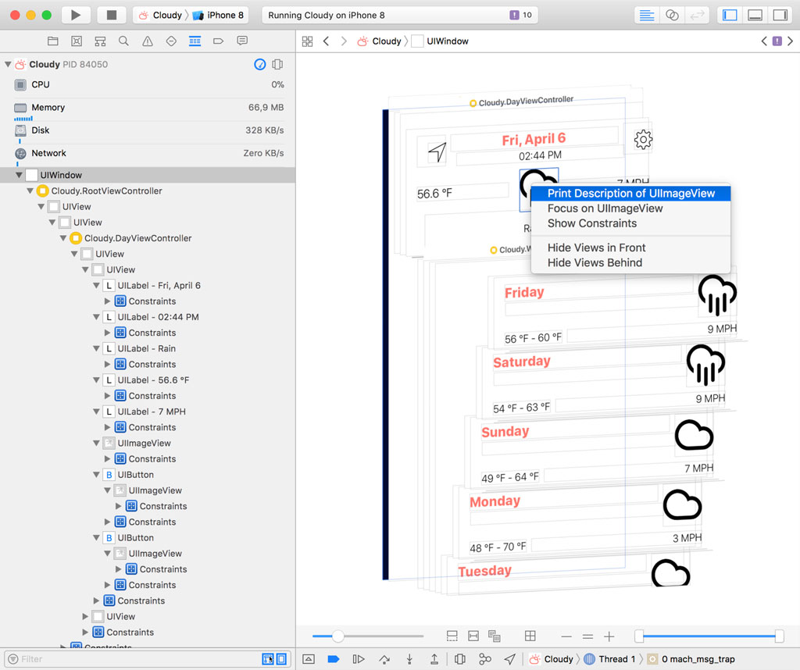
Task: Choose Hide Views in Front
Action: (598, 246)
